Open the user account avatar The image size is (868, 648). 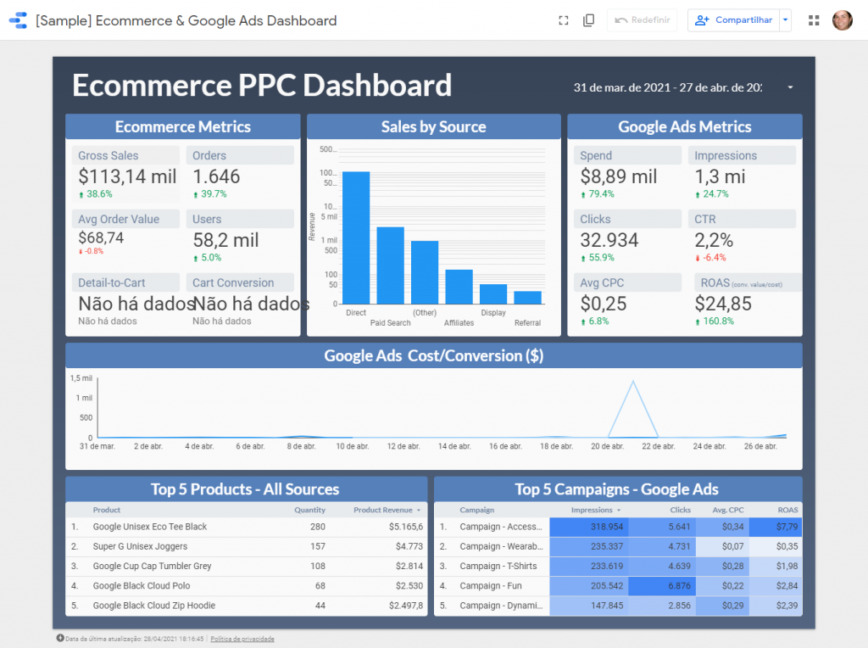[x=842, y=20]
